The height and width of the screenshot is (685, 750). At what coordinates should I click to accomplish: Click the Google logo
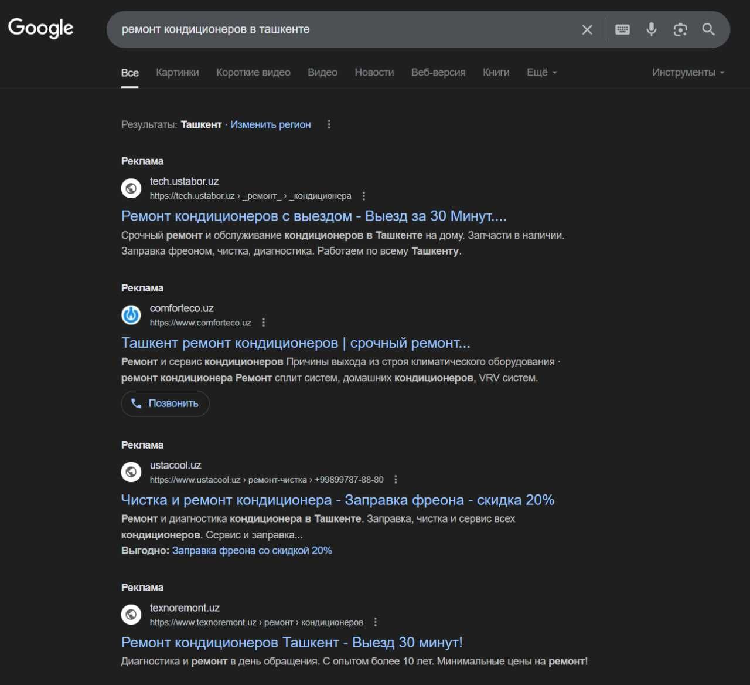pyautogui.click(x=41, y=28)
